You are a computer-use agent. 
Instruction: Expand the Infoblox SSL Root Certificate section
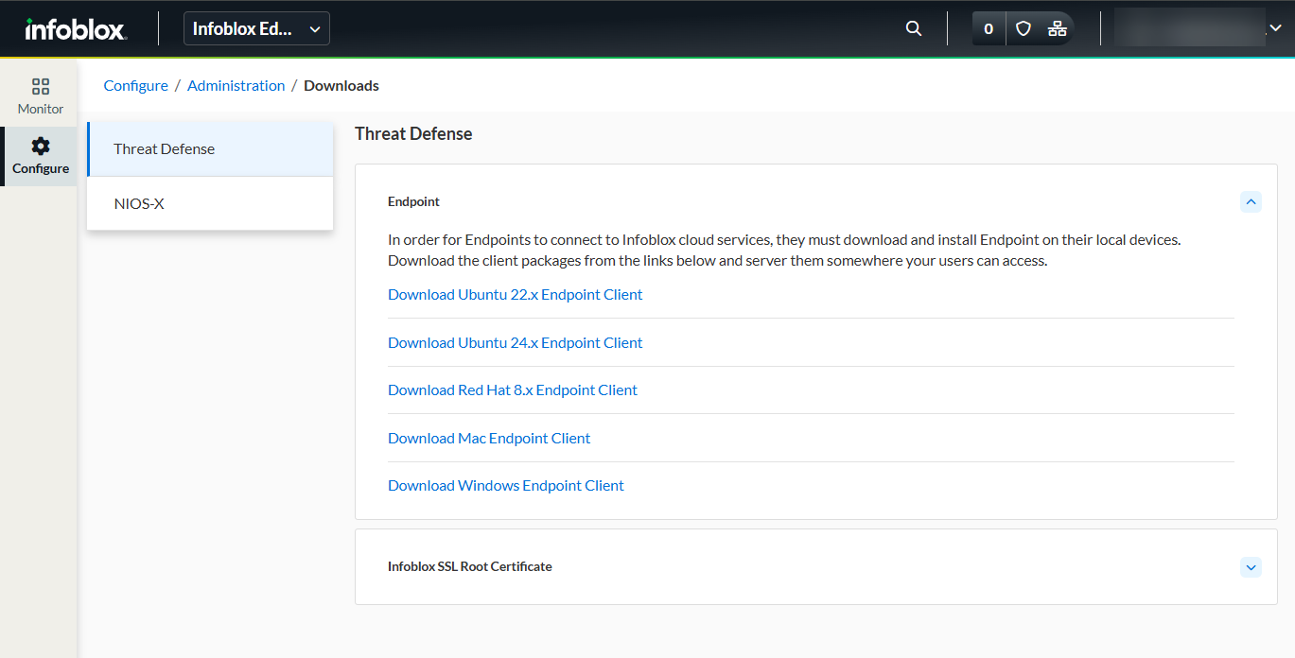[x=1251, y=567]
